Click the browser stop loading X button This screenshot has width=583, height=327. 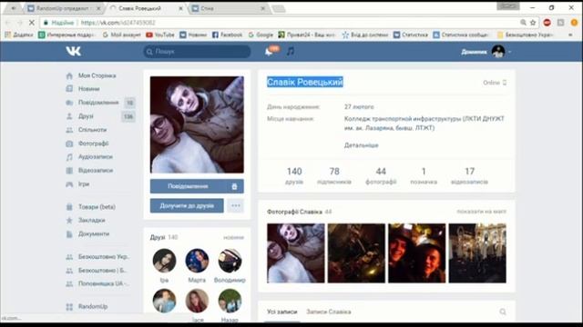[x=32, y=23]
